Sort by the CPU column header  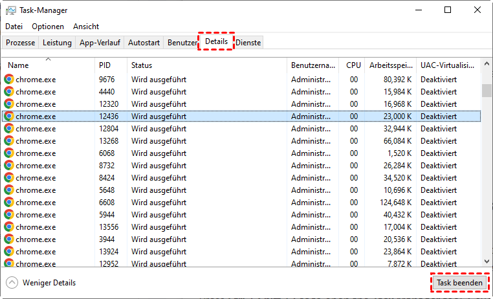(x=352, y=65)
